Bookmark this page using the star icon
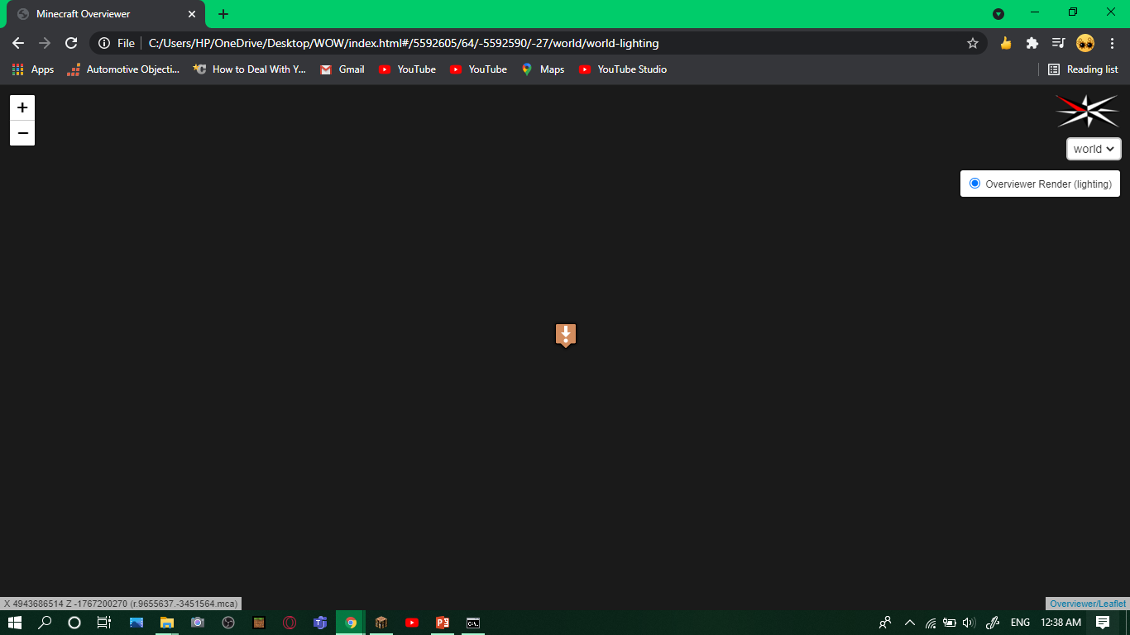The image size is (1130, 635). click(x=972, y=42)
